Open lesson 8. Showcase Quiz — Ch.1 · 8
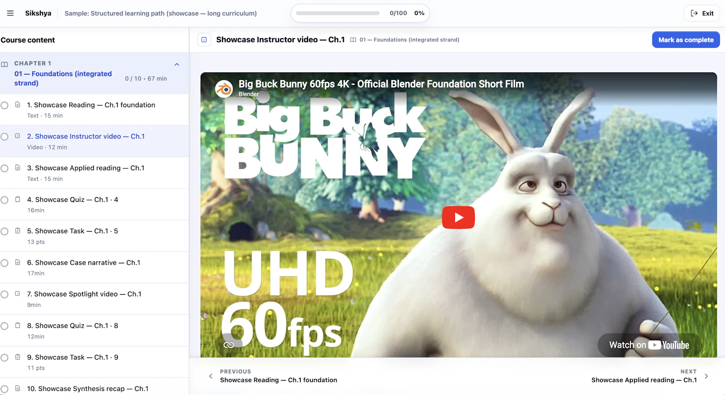 pyautogui.click(x=94, y=331)
